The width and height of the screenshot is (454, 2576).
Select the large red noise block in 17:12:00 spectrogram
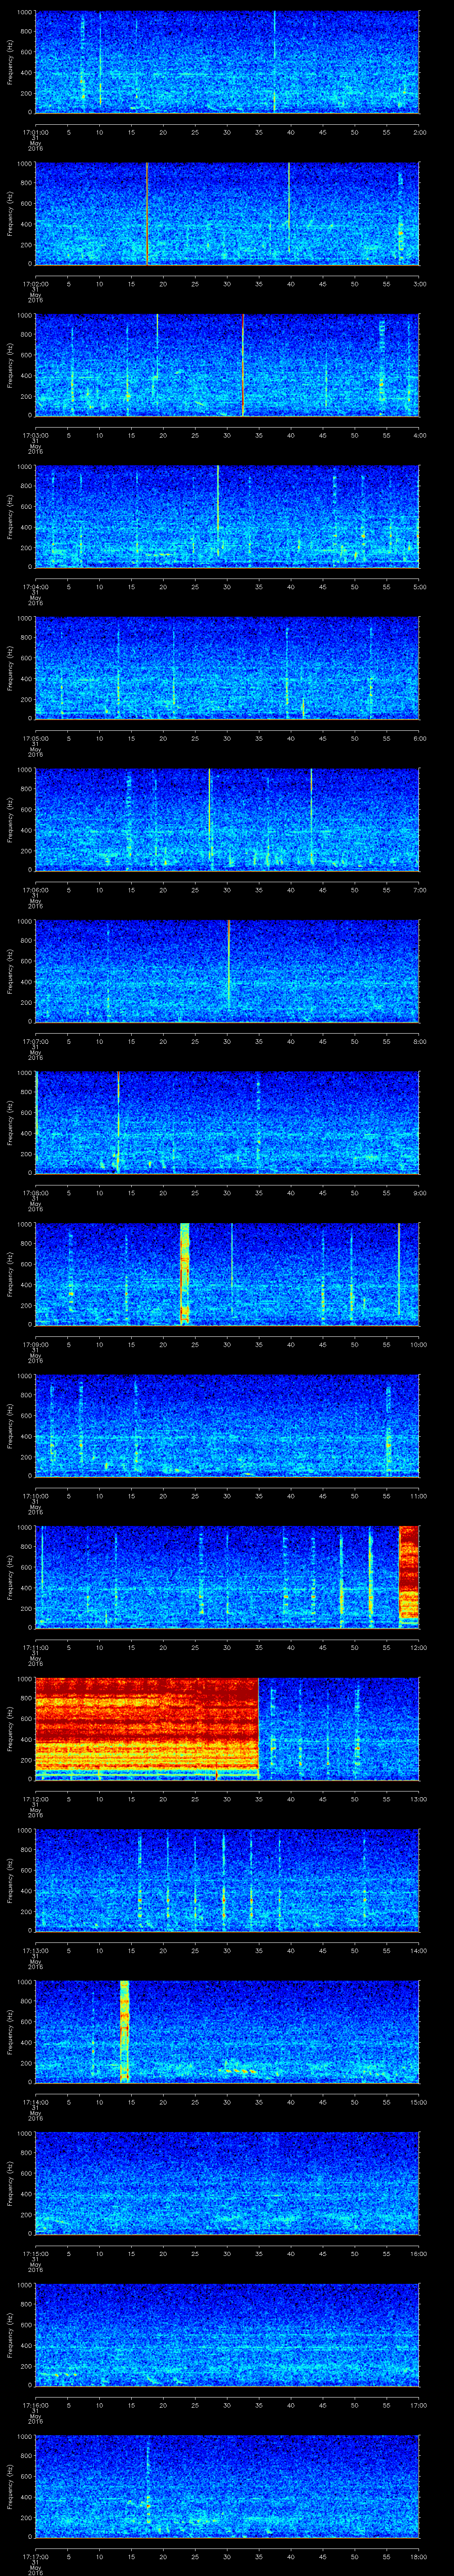147,1728
